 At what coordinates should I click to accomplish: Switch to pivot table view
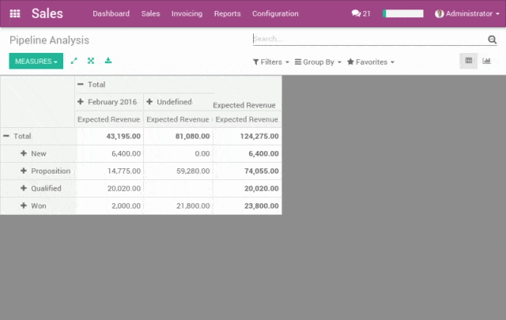coord(469,61)
